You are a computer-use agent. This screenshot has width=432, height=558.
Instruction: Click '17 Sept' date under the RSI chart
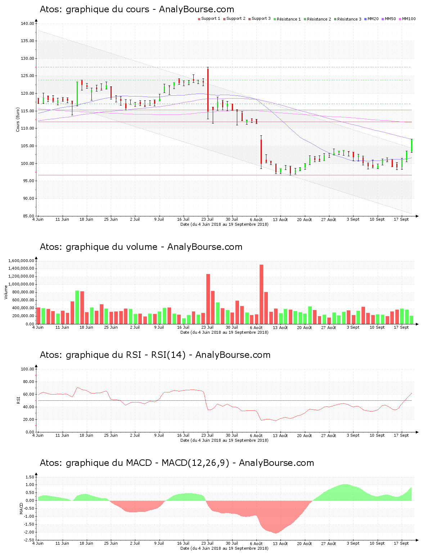tap(401, 435)
